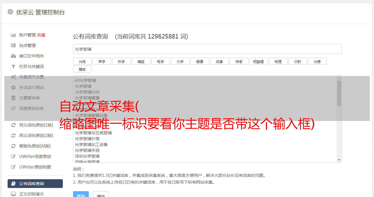Click the filter icon for 栏目与关键词

(x=13, y=66)
